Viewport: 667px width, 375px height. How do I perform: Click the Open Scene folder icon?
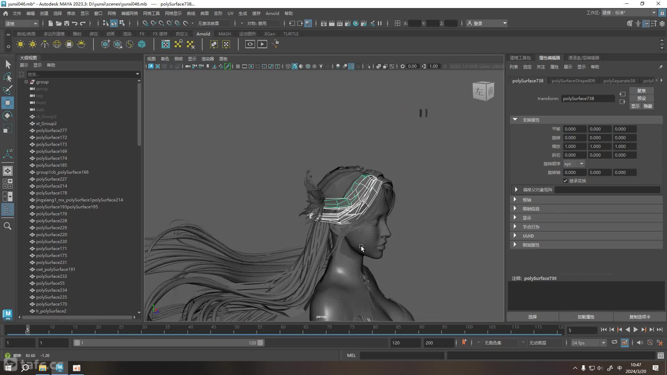58,23
